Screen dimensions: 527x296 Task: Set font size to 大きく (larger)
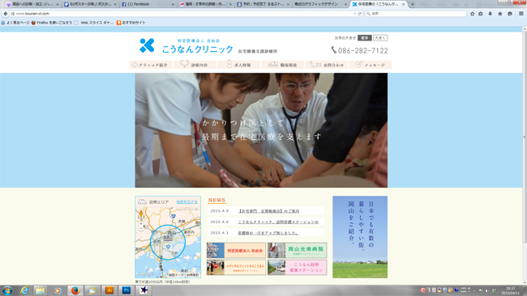(x=380, y=38)
